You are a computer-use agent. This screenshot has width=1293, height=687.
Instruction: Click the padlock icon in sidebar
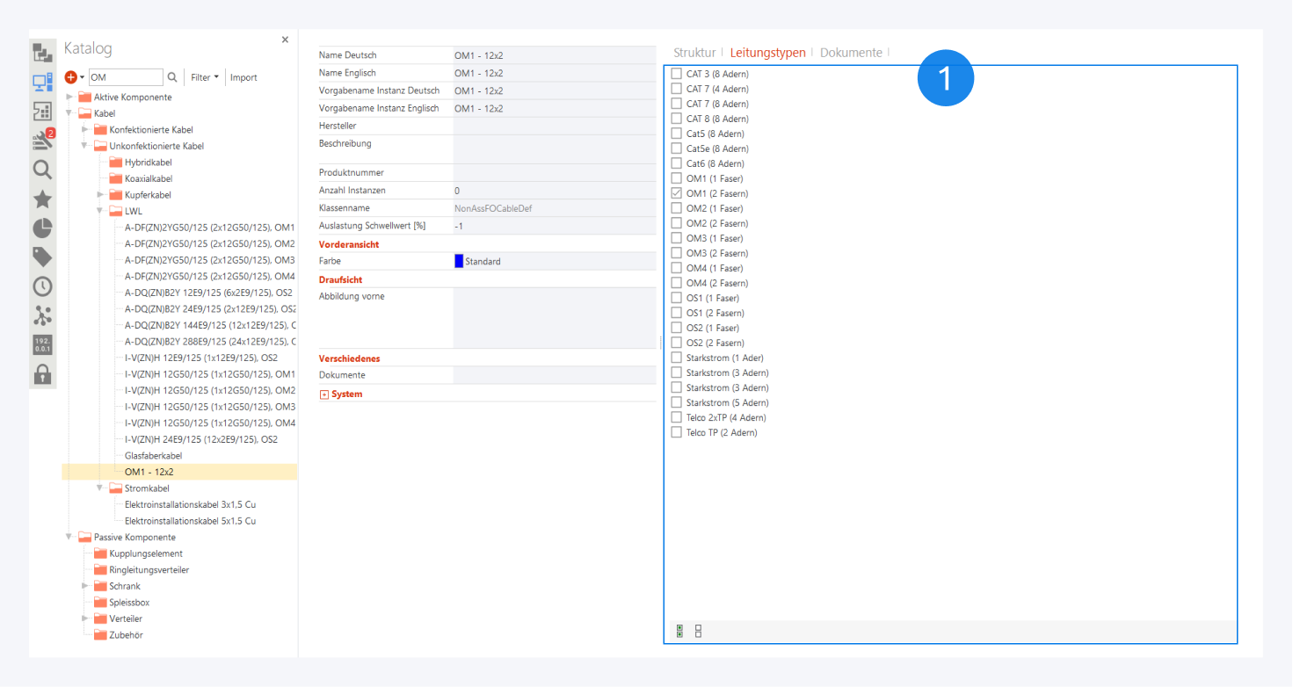pos(42,372)
